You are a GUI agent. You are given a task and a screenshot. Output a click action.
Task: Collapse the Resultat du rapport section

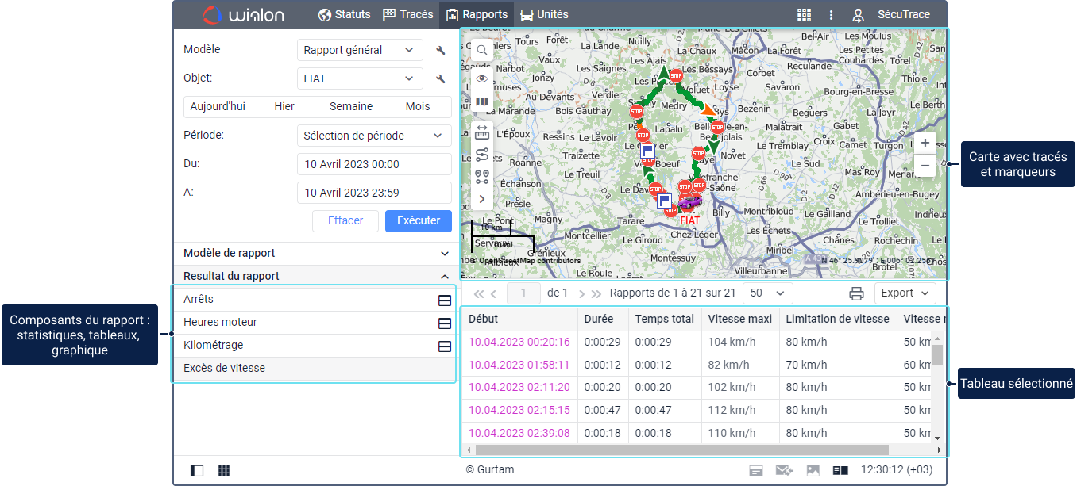click(444, 277)
